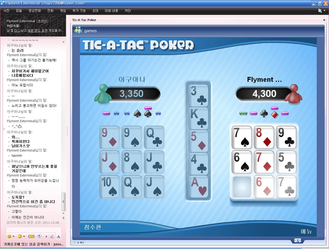Click the Queen of clubs in 이구아나's grid
Viewport: 329px width, 249px height.
click(x=154, y=137)
